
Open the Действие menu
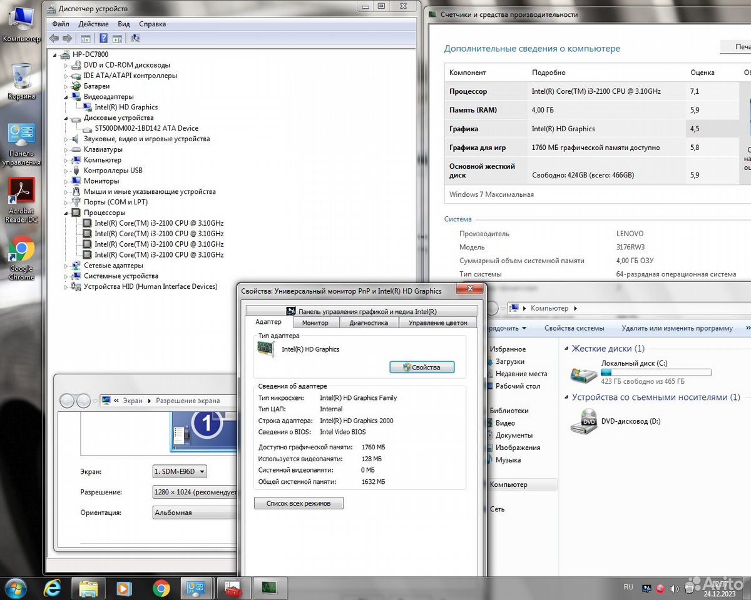tap(93, 24)
